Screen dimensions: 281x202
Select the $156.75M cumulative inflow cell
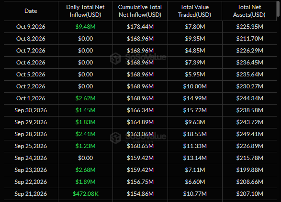click(x=140, y=182)
